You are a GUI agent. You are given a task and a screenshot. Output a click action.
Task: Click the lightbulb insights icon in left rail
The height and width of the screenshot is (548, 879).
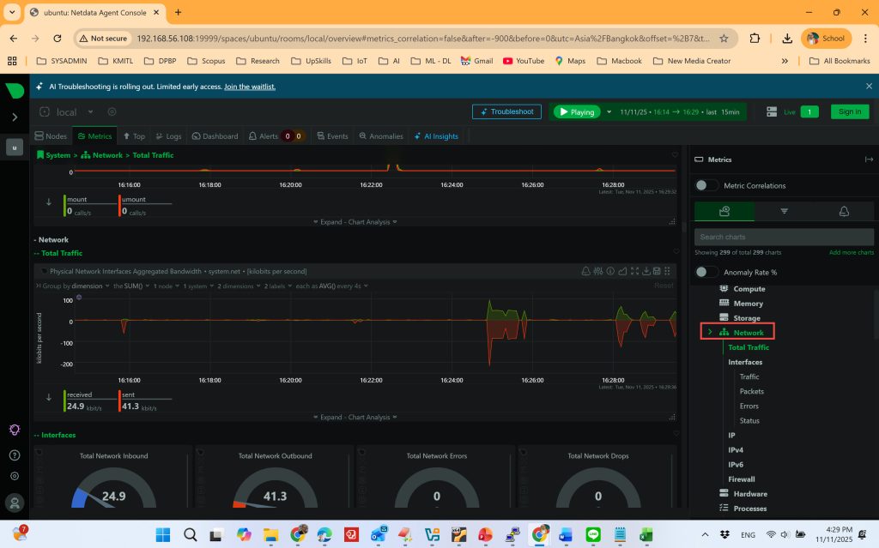tap(15, 430)
